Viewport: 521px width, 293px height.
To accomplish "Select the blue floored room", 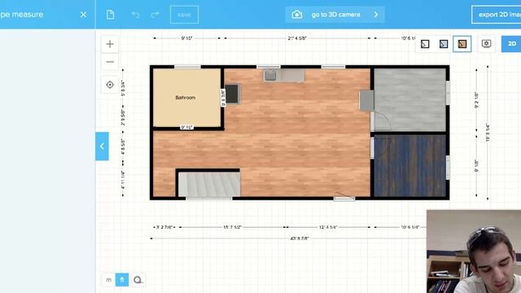I will point(410,165).
